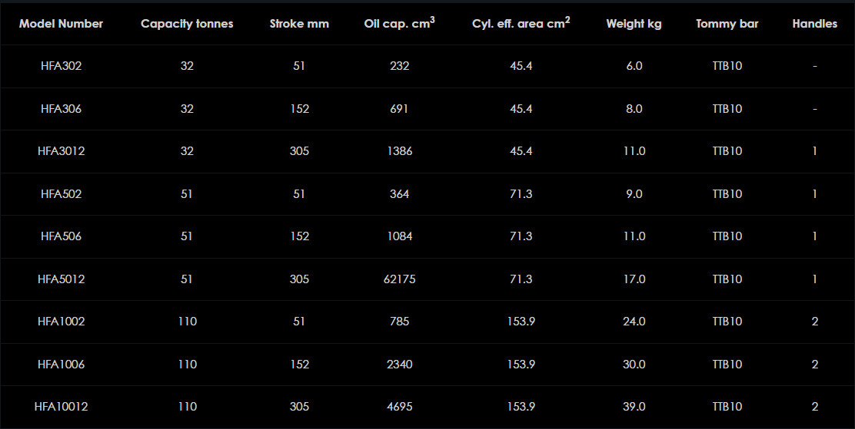Click the Tommy bar column header
The image size is (855, 429).
(727, 24)
